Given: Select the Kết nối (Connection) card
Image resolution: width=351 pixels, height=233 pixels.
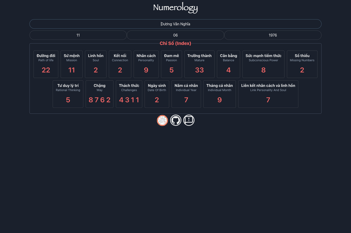Looking at the screenshot, I should coord(120,64).
